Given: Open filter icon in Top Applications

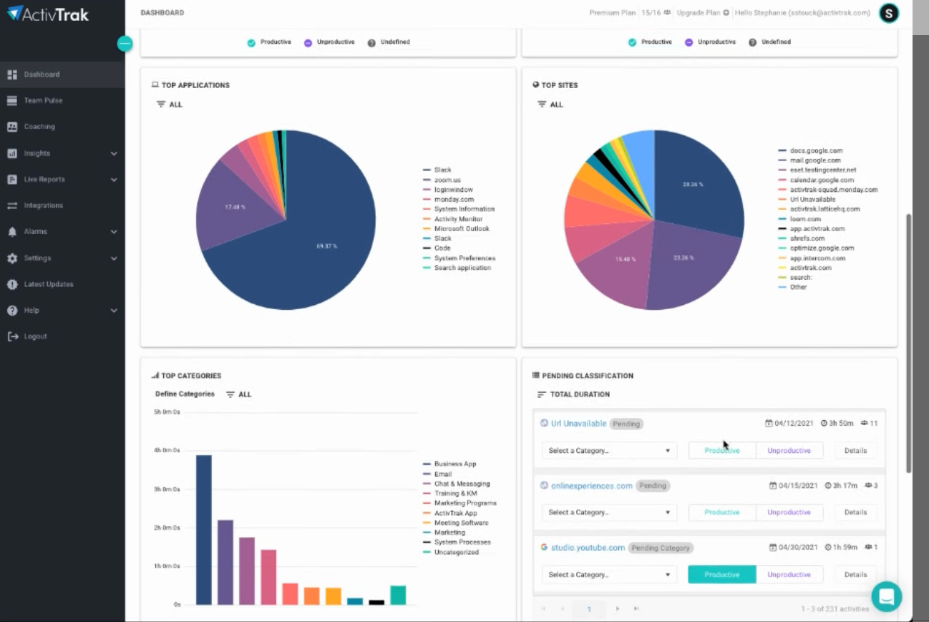Looking at the screenshot, I should click(161, 105).
